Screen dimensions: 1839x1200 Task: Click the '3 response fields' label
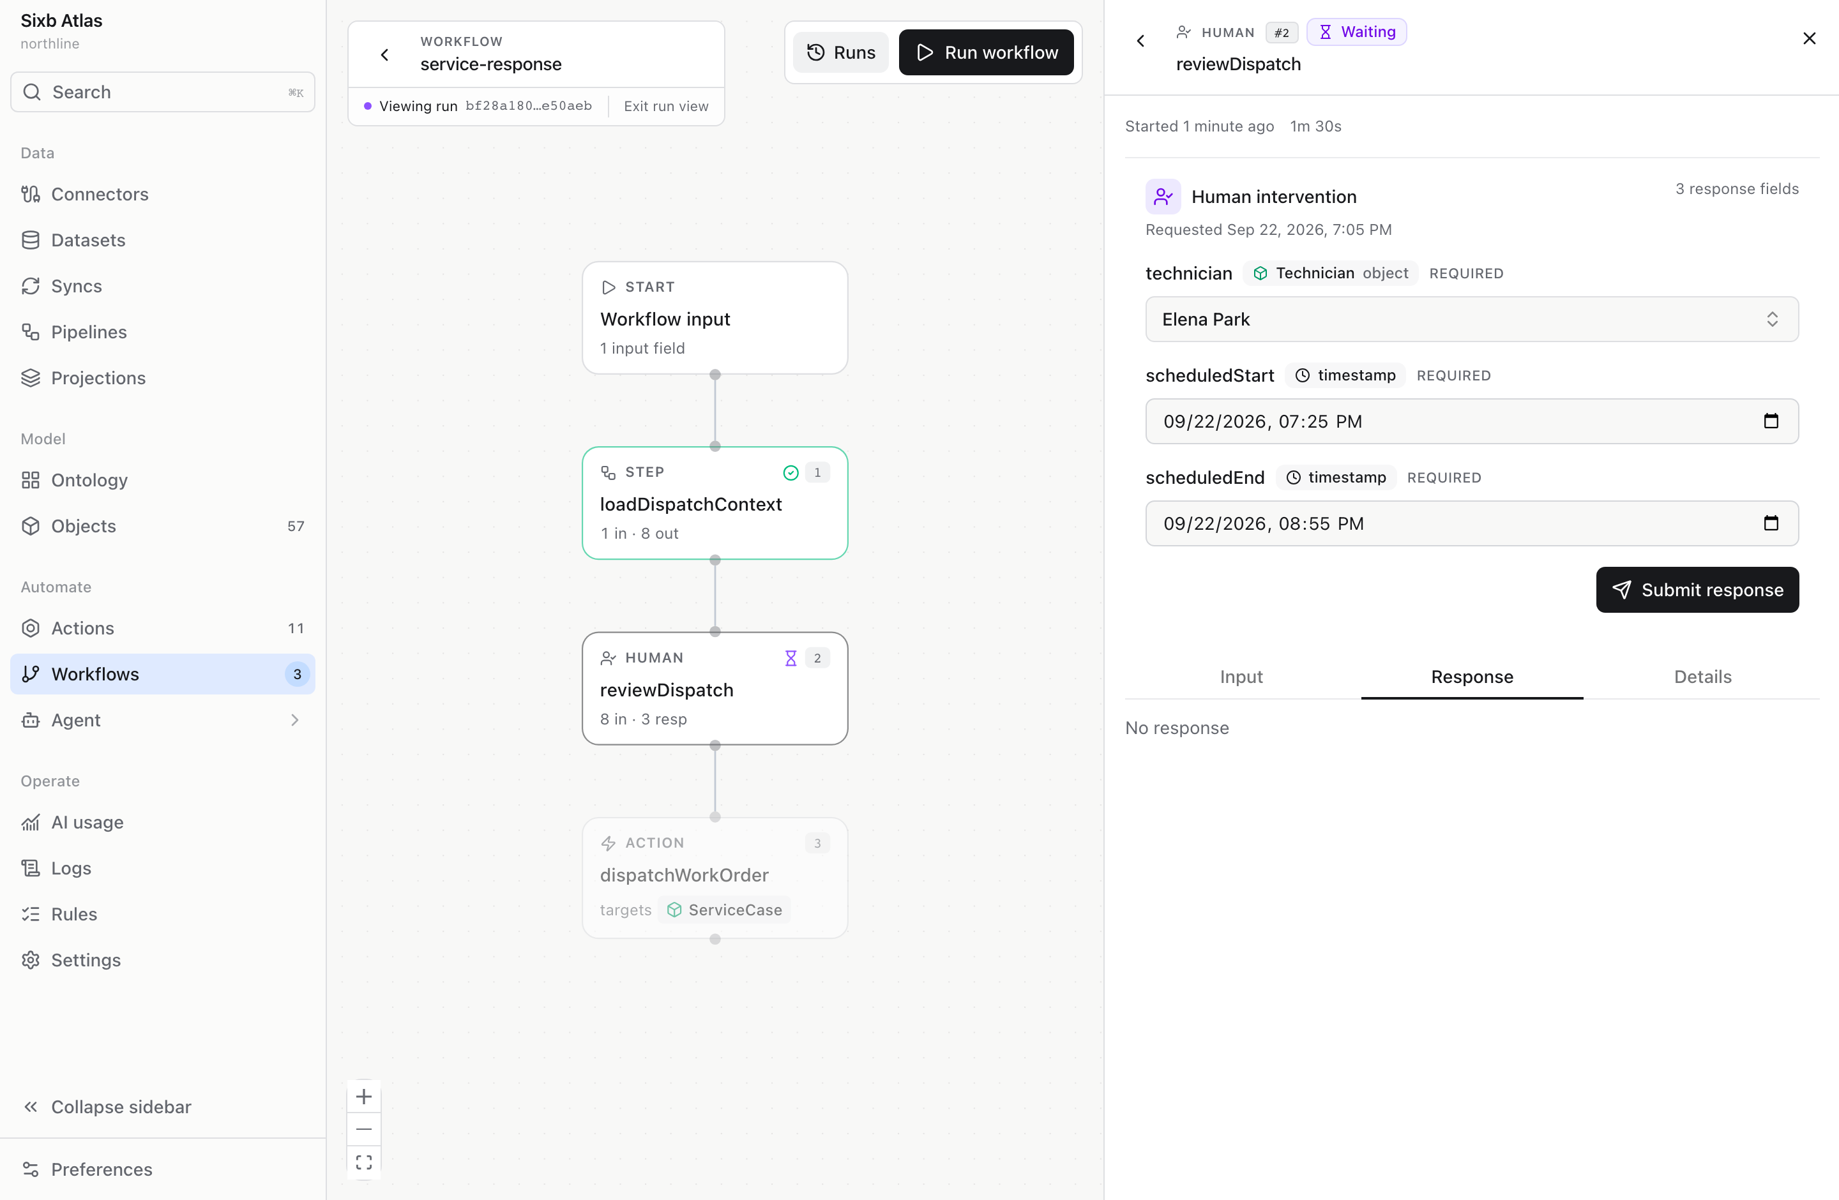[x=1736, y=188]
